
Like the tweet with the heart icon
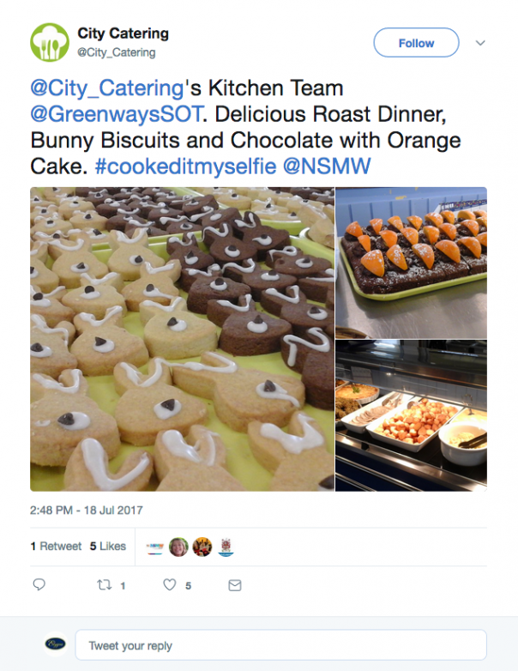[x=170, y=585]
